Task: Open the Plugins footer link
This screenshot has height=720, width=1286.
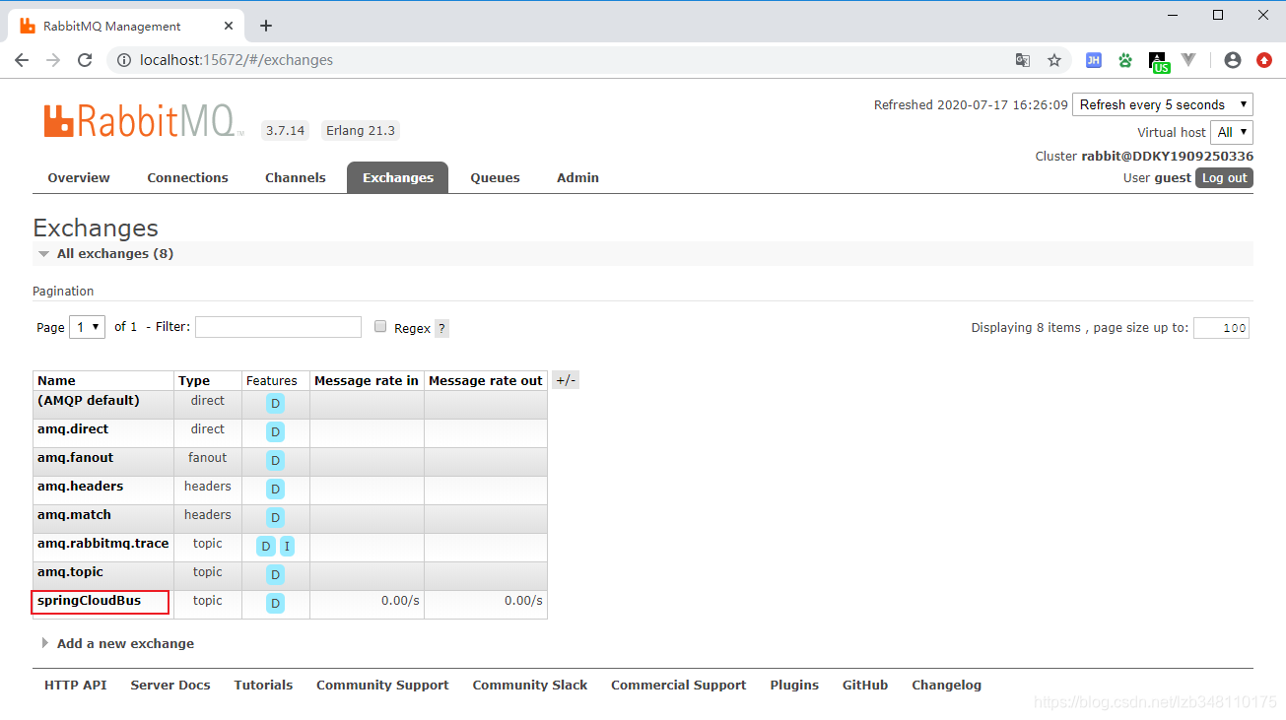Action: point(794,685)
